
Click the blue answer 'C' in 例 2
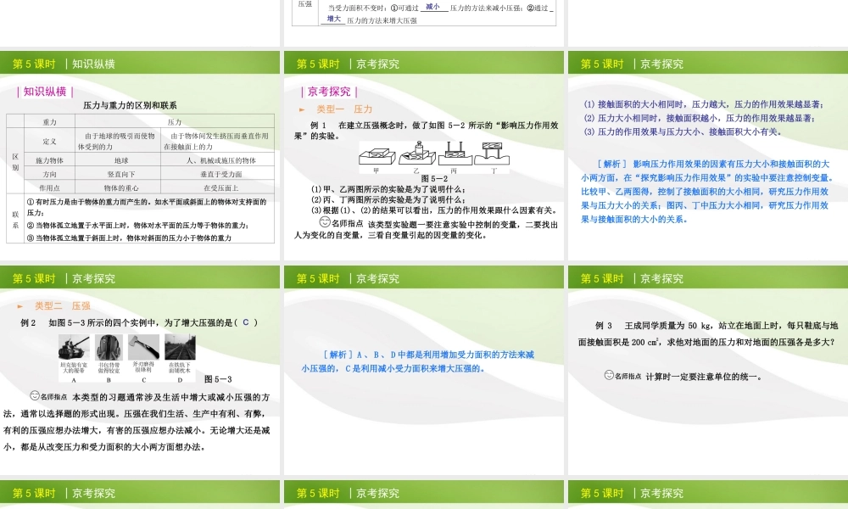[246, 322]
